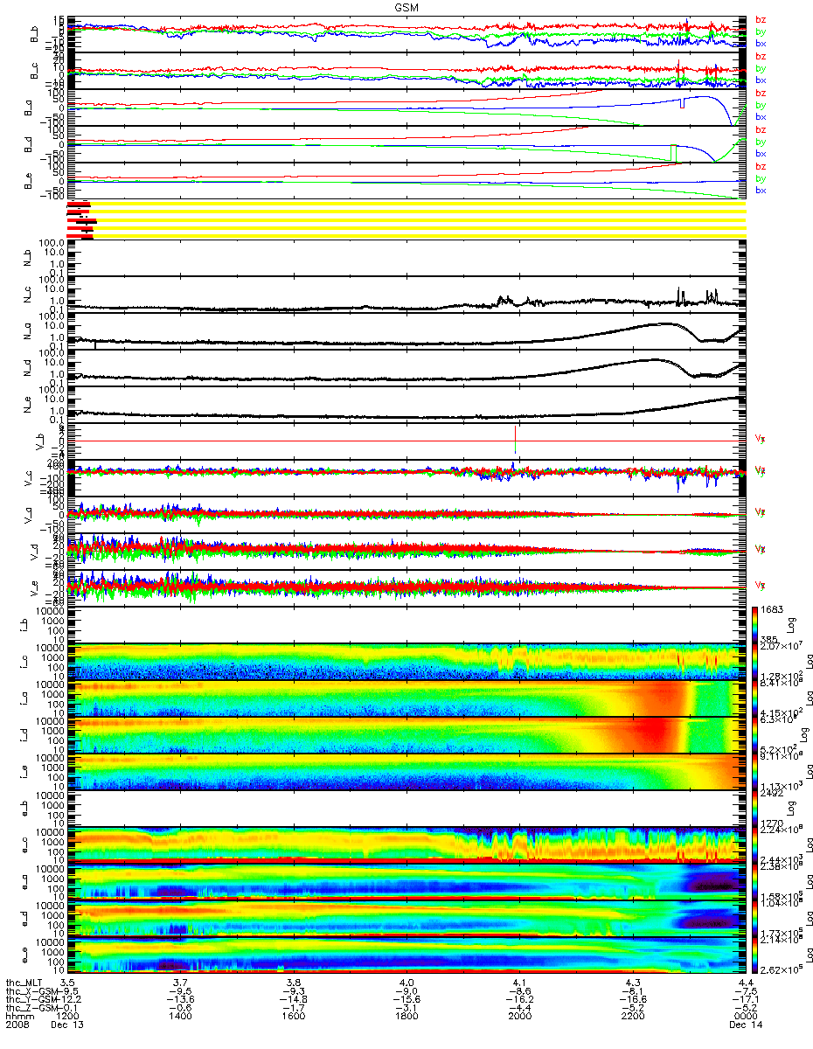Select the V_d velocity axis label

(35, 552)
